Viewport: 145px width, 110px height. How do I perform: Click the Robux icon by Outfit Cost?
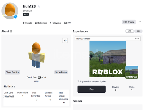40,78
